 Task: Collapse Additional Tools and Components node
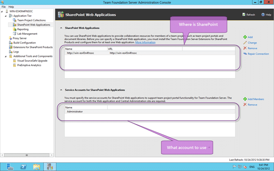point(6,56)
